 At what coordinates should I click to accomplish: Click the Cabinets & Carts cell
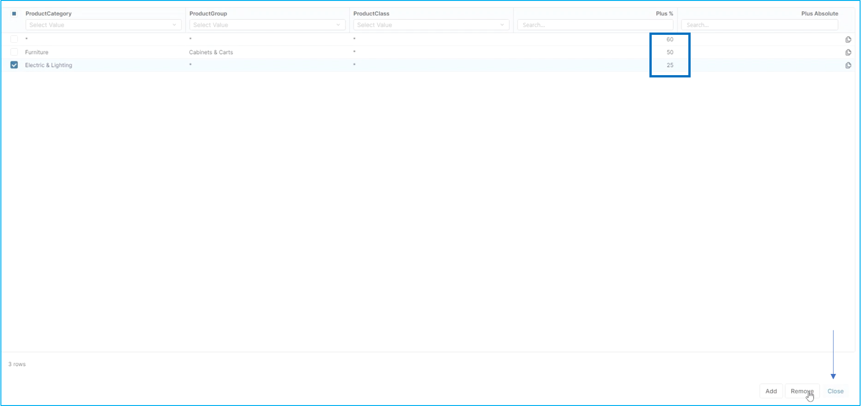click(x=211, y=52)
